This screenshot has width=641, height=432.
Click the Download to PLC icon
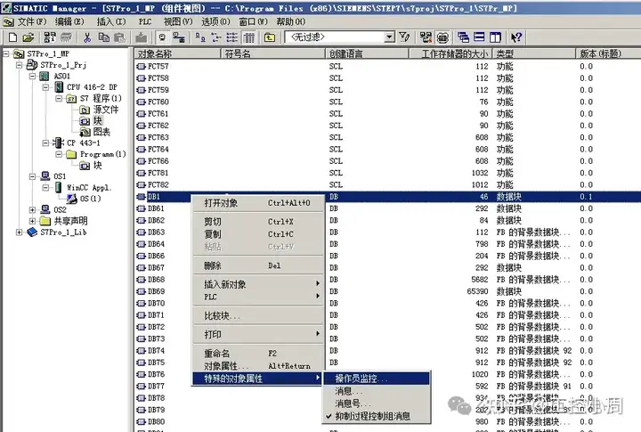pos(141,37)
